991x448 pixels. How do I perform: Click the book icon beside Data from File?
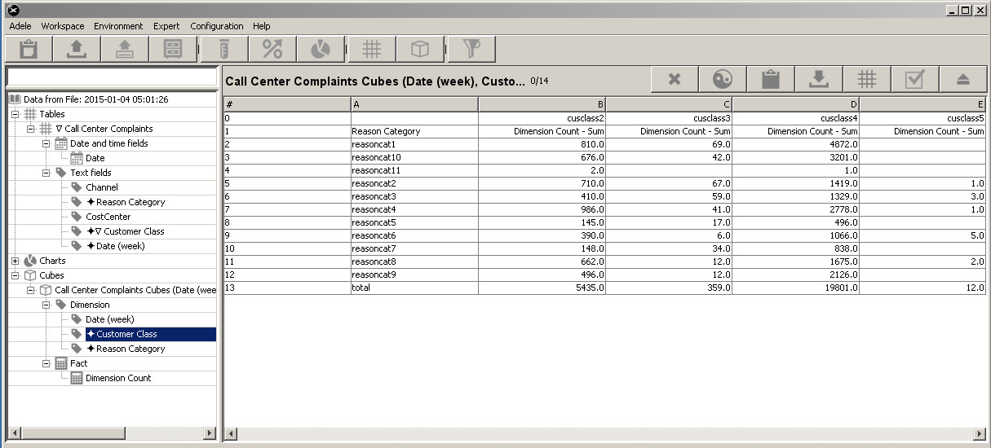(x=15, y=99)
